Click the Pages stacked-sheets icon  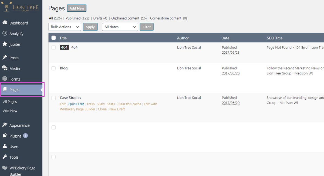click(5, 89)
